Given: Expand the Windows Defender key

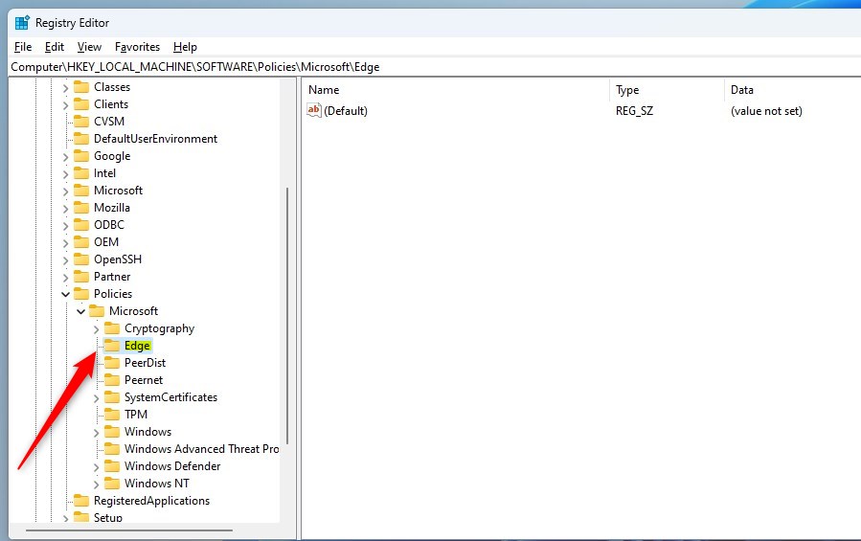Looking at the screenshot, I should pos(96,467).
